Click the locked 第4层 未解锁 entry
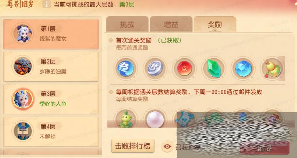Image resolution: width=297 pixels, height=158 pixels. coord(51,132)
